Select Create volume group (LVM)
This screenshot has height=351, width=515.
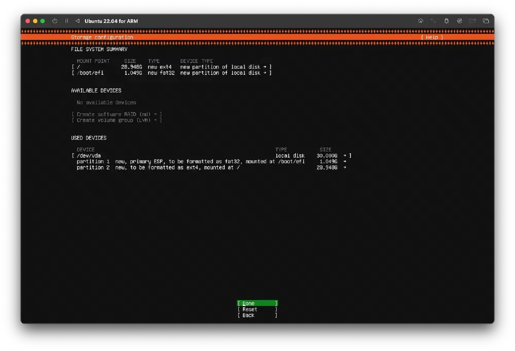[x=117, y=120]
